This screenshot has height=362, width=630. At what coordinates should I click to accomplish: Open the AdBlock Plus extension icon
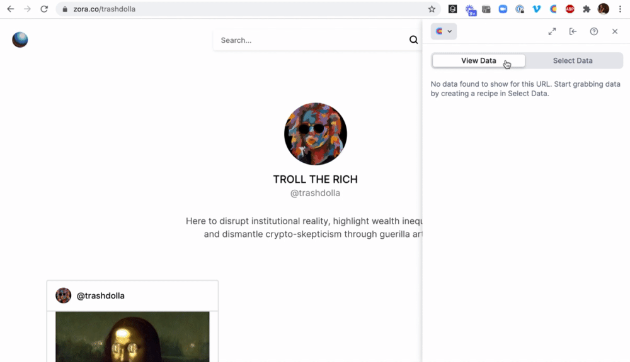570,9
